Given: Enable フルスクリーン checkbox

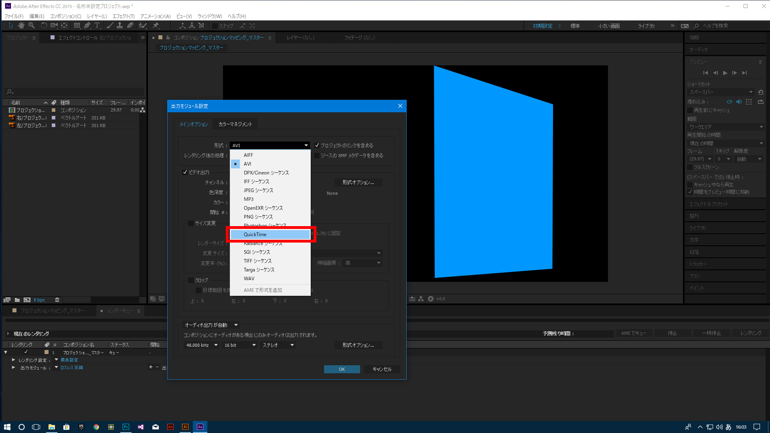Looking at the screenshot, I should pos(690,167).
